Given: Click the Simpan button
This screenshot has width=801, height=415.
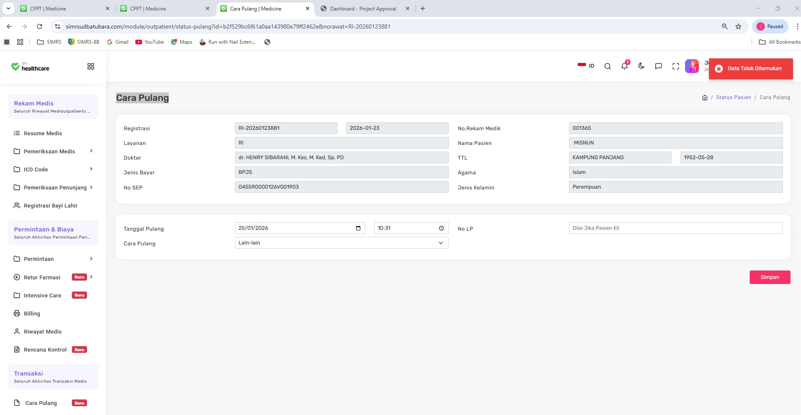Looking at the screenshot, I should click(770, 277).
